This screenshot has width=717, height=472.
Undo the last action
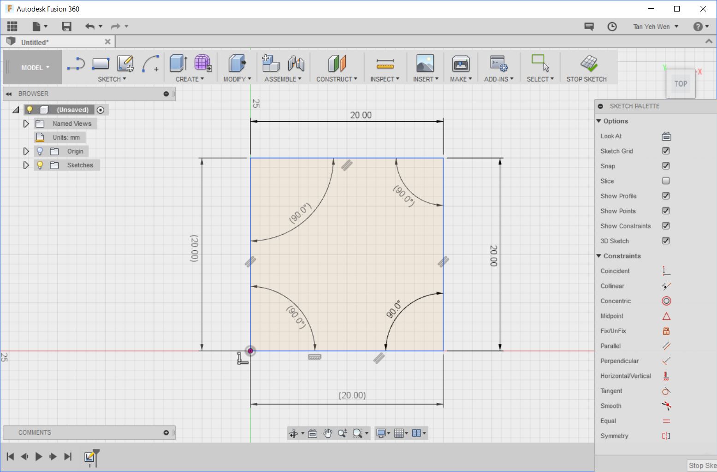pyautogui.click(x=90, y=26)
